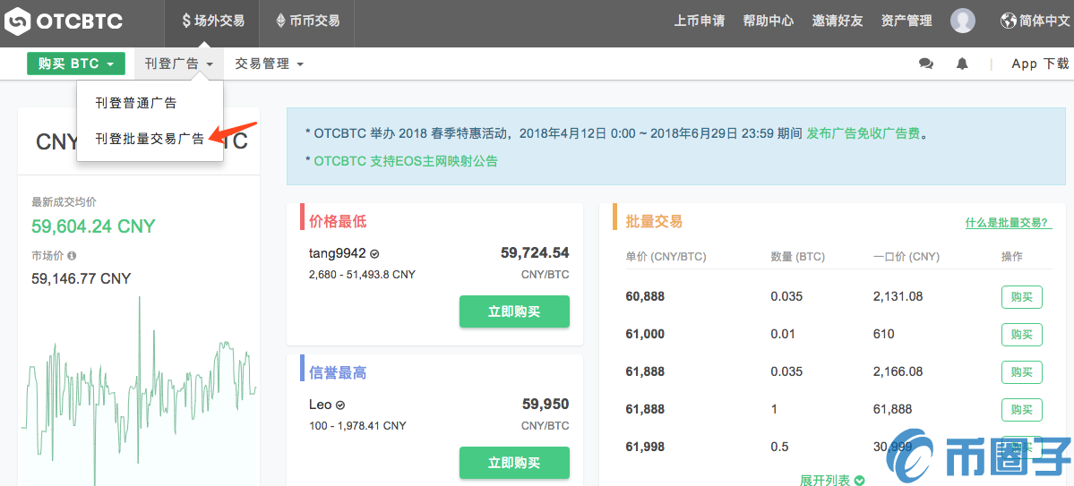This screenshot has height=486, width=1074.
Task: Open the 什么是批量交易? link
Action: tap(1008, 223)
